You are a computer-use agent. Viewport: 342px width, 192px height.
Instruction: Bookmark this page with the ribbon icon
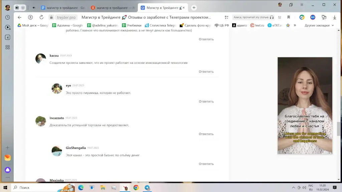point(289,17)
